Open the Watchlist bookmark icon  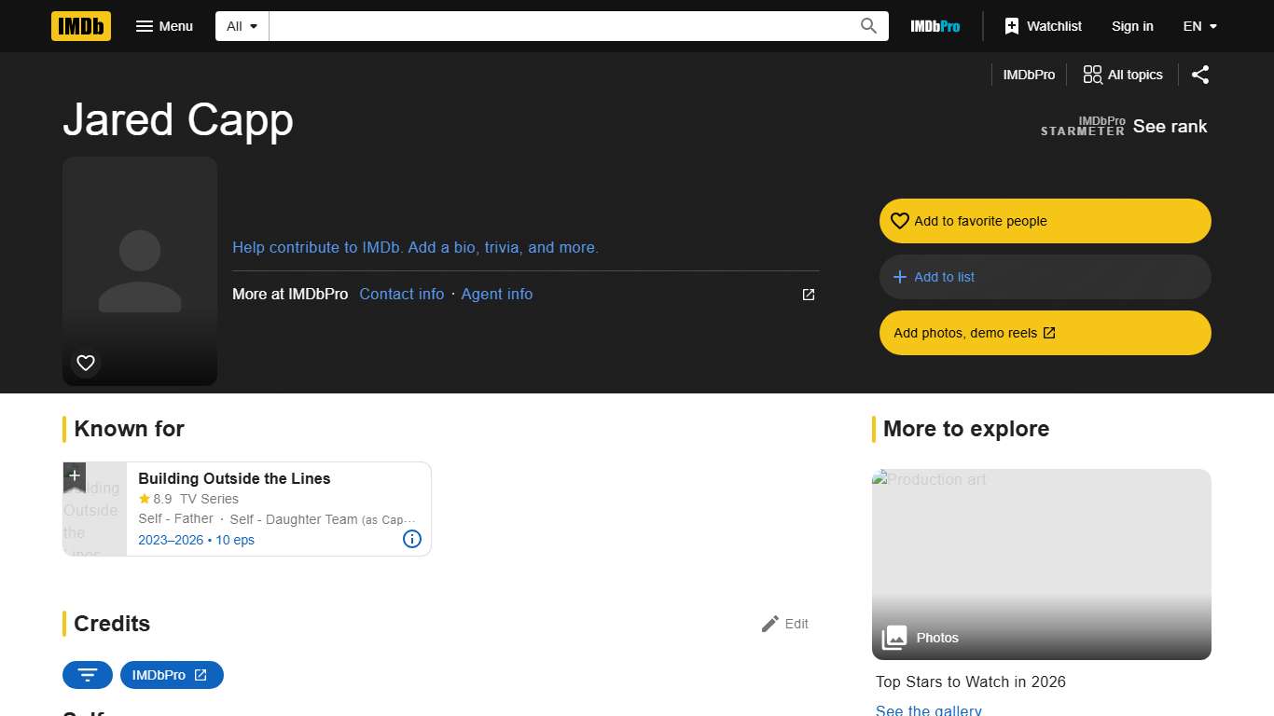(x=1012, y=26)
